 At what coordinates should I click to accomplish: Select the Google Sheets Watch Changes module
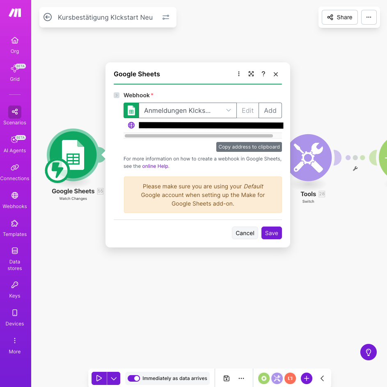(x=73, y=155)
